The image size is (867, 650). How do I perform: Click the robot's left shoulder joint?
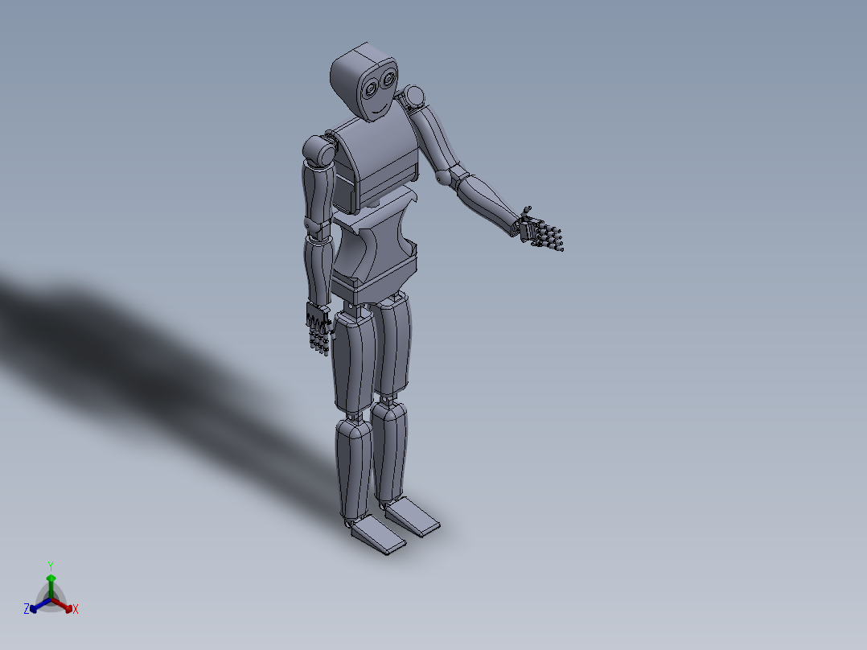tap(415, 94)
